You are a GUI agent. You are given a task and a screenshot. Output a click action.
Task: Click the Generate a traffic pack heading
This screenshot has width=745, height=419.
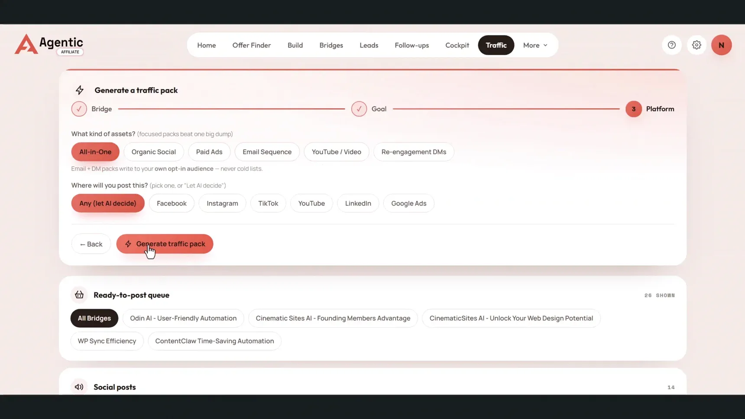[x=136, y=90]
